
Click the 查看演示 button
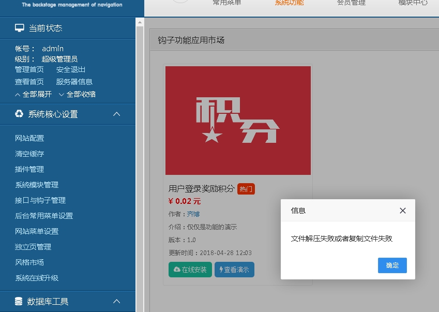tap(234, 270)
